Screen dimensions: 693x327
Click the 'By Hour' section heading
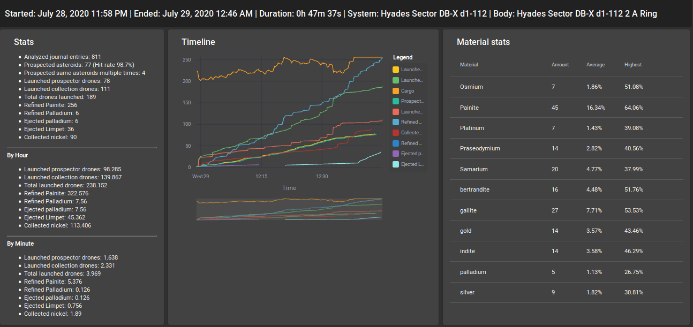click(x=18, y=155)
